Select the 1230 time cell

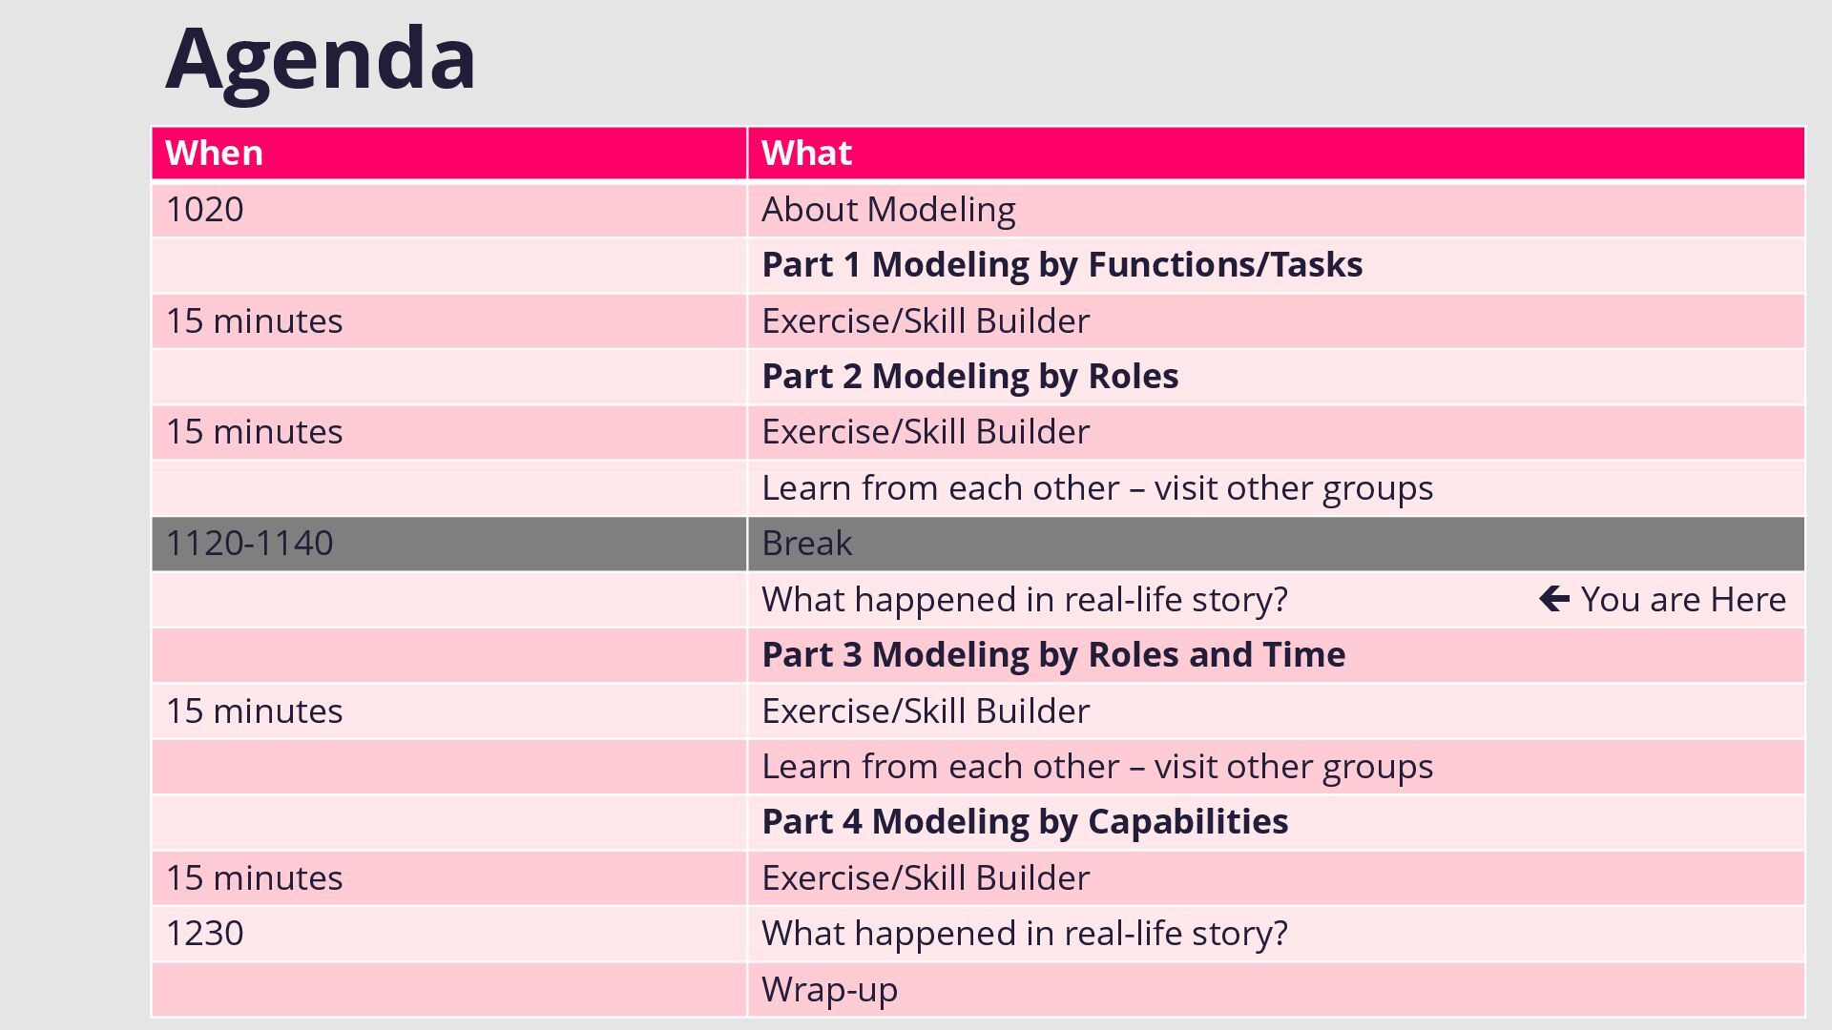(449, 934)
